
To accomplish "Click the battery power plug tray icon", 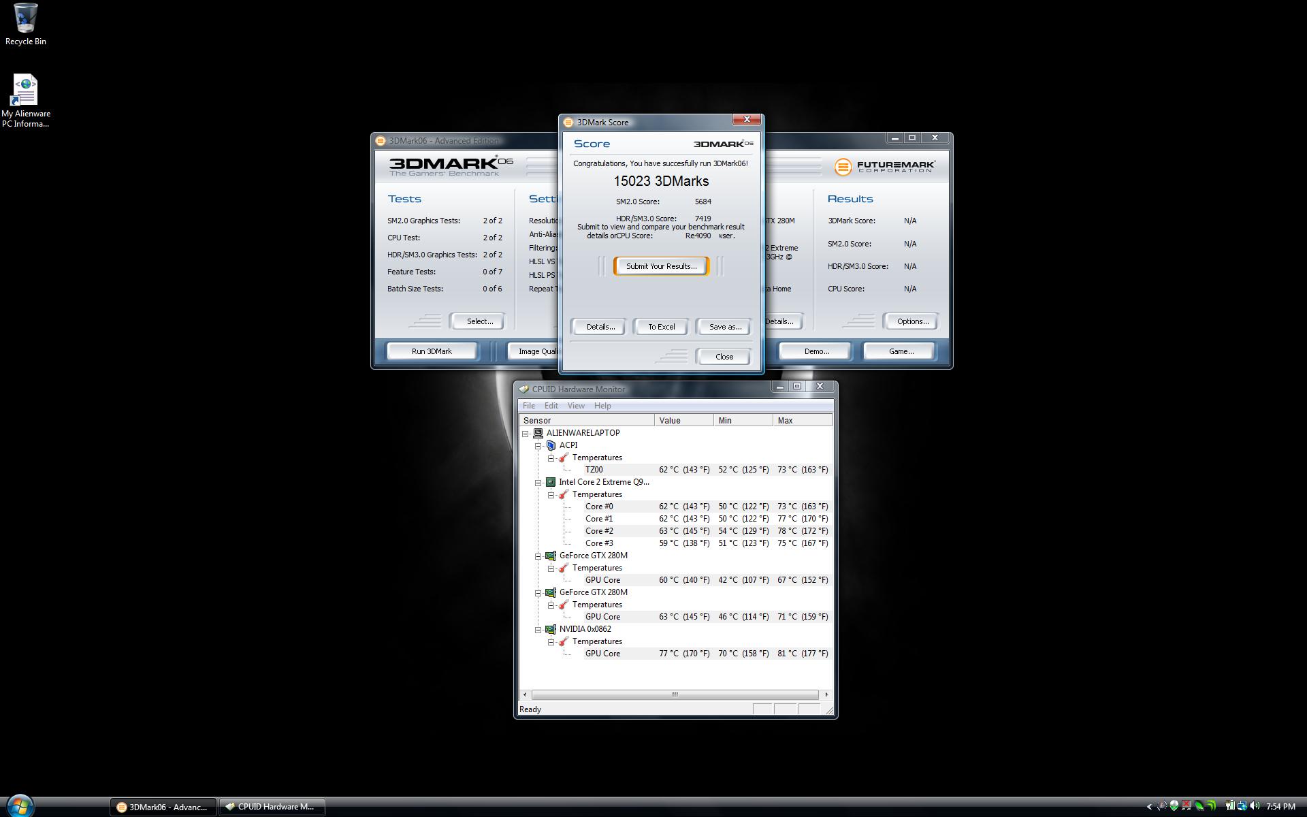I will [x=1230, y=806].
